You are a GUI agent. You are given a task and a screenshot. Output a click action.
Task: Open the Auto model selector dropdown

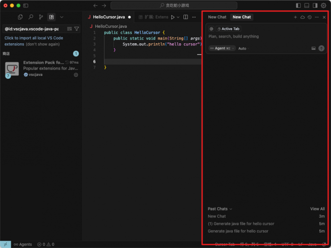[243, 48]
